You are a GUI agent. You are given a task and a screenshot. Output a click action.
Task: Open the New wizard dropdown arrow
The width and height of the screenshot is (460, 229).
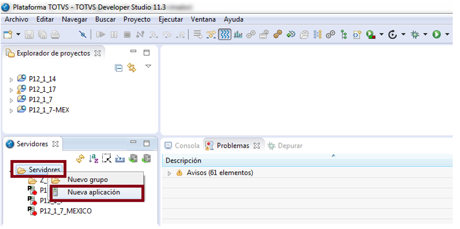pos(18,35)
